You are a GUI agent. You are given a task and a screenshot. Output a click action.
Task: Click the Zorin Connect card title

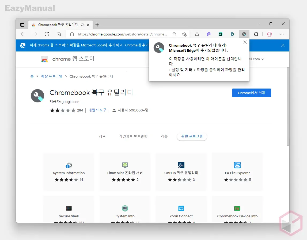pos(181,216)
